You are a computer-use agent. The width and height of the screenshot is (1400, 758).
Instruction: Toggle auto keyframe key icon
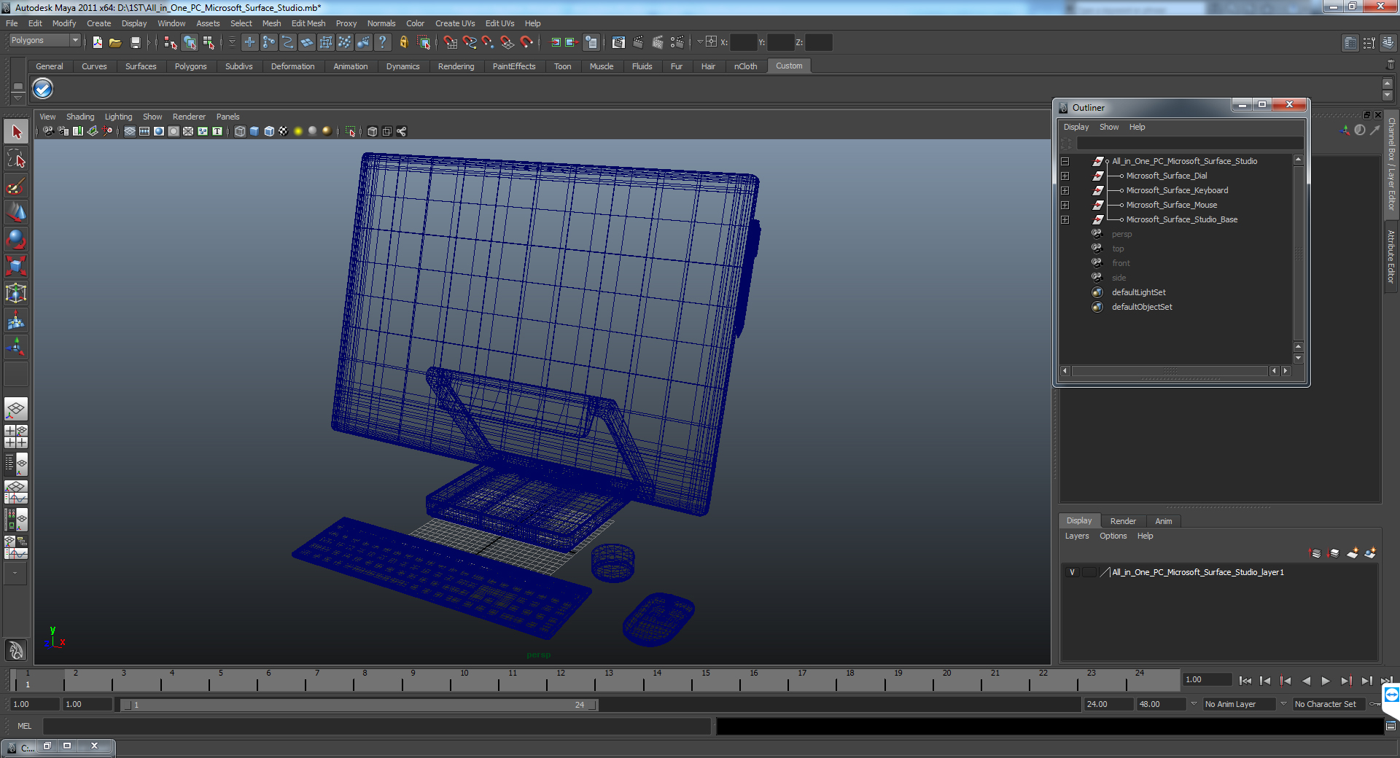click(1374, 704)
